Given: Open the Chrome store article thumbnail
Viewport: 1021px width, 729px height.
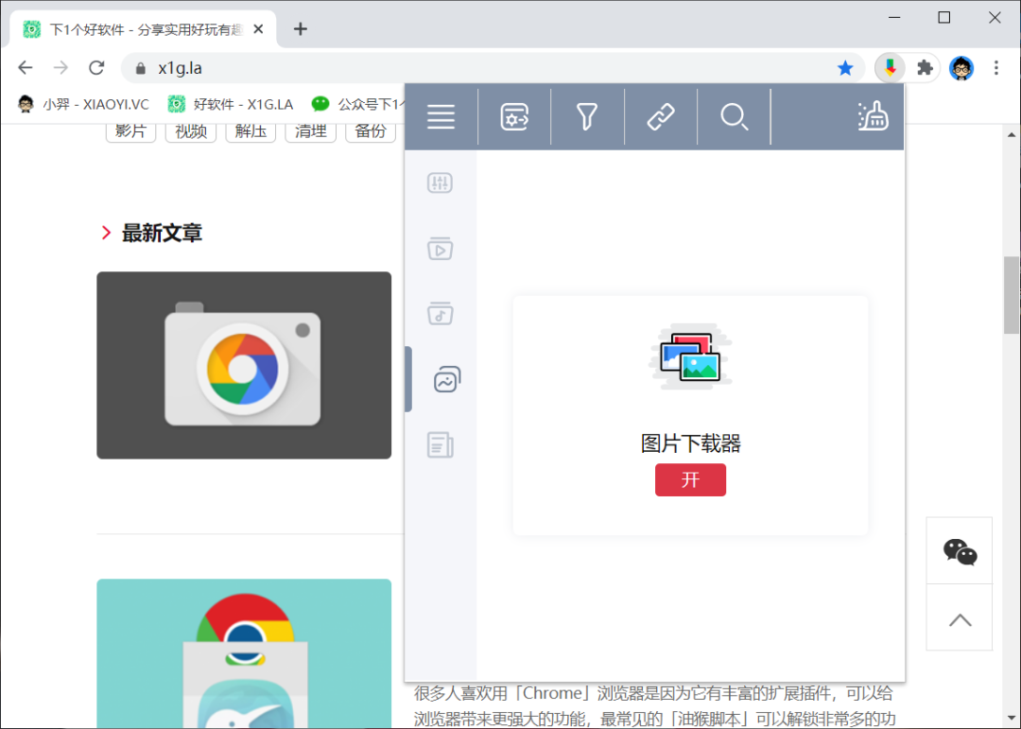Looking at the screenshot, I should click(244, 653).
